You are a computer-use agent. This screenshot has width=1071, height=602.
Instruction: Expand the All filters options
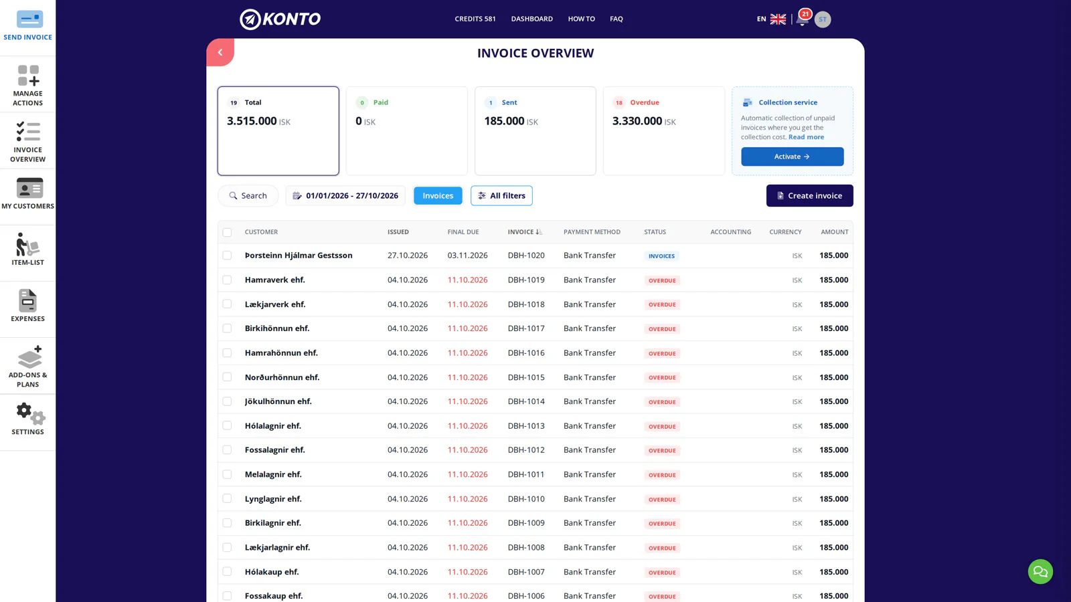(501, 195)
